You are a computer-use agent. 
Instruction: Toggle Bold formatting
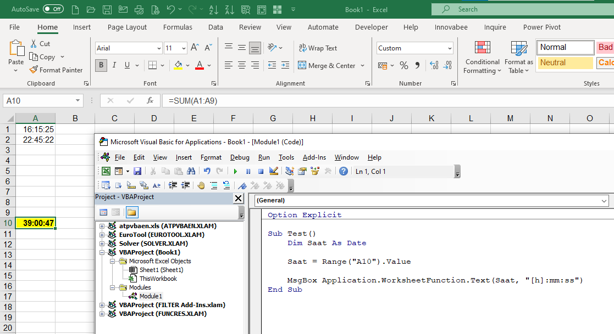[101, 65]
